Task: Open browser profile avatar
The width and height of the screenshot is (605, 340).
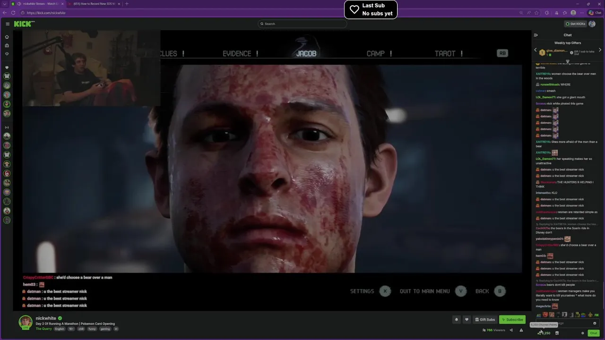Action: click(573, 13)
